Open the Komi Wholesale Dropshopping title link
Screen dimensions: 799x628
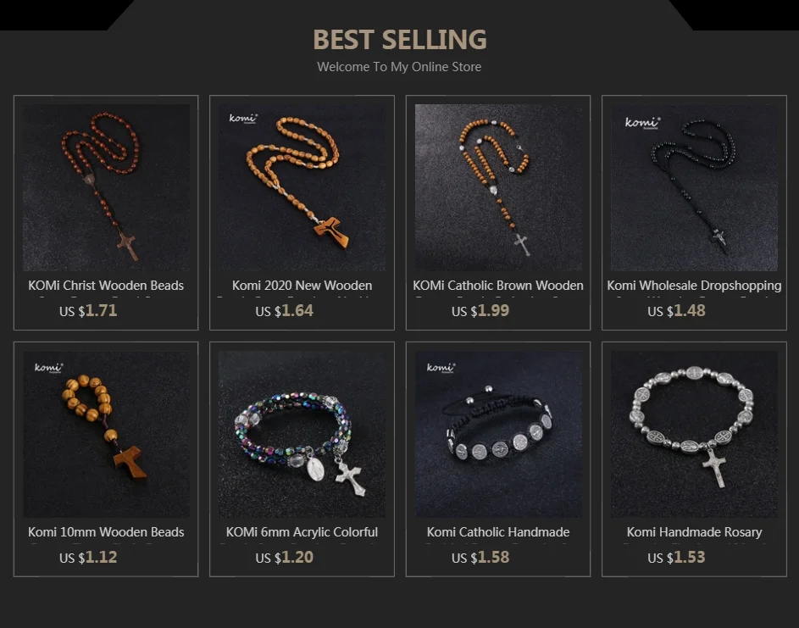coord(694,286)
